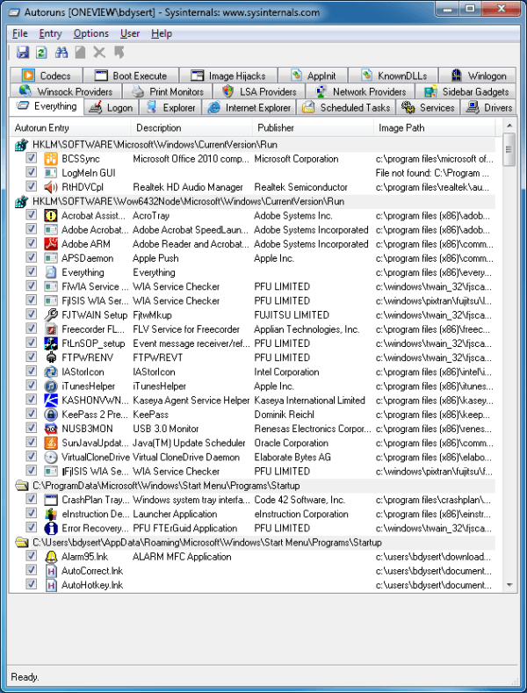Image resolution: width=527 pixels, height=693 pixels.
Task: Click the SunJavaUpdate Java icon
Action: tap(51, 443)
